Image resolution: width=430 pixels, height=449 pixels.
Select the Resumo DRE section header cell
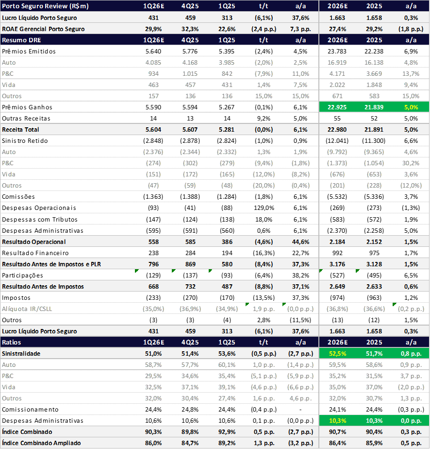[21, 40]
